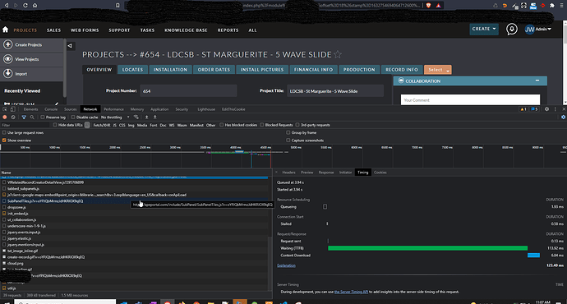This screenshot has width=567, height=304.
Task: Switch to the FINANCIAL INFO tab
Action: coord(313,69)
